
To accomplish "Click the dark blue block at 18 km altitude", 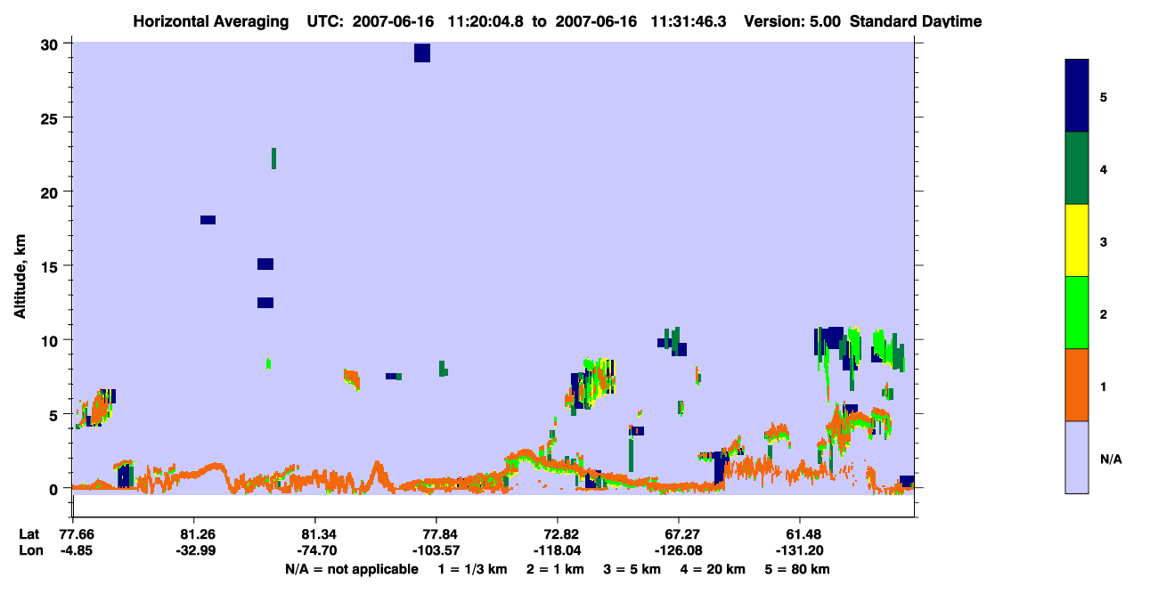I will 208,220.
